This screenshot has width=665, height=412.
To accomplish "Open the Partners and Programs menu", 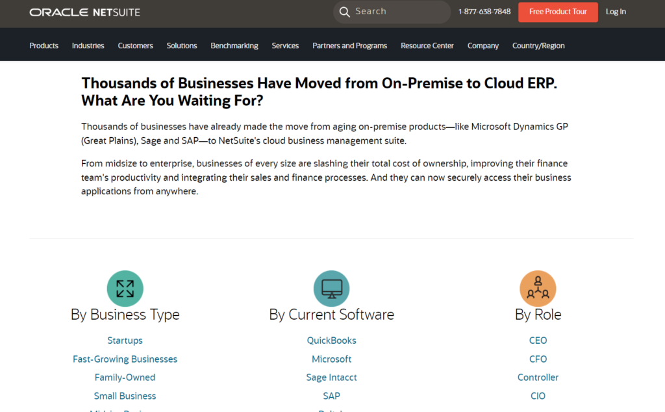I will click(349, 45).
